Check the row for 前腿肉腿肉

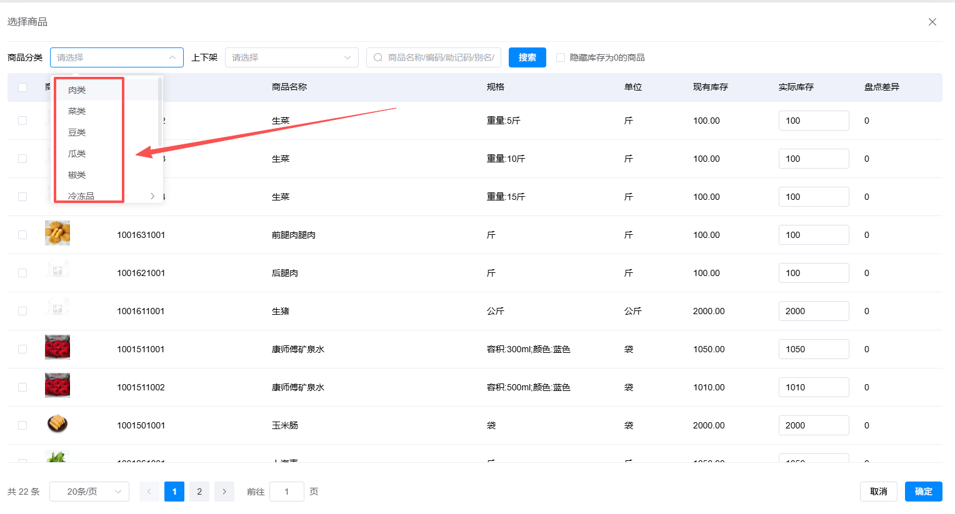(x=22, y=235)
